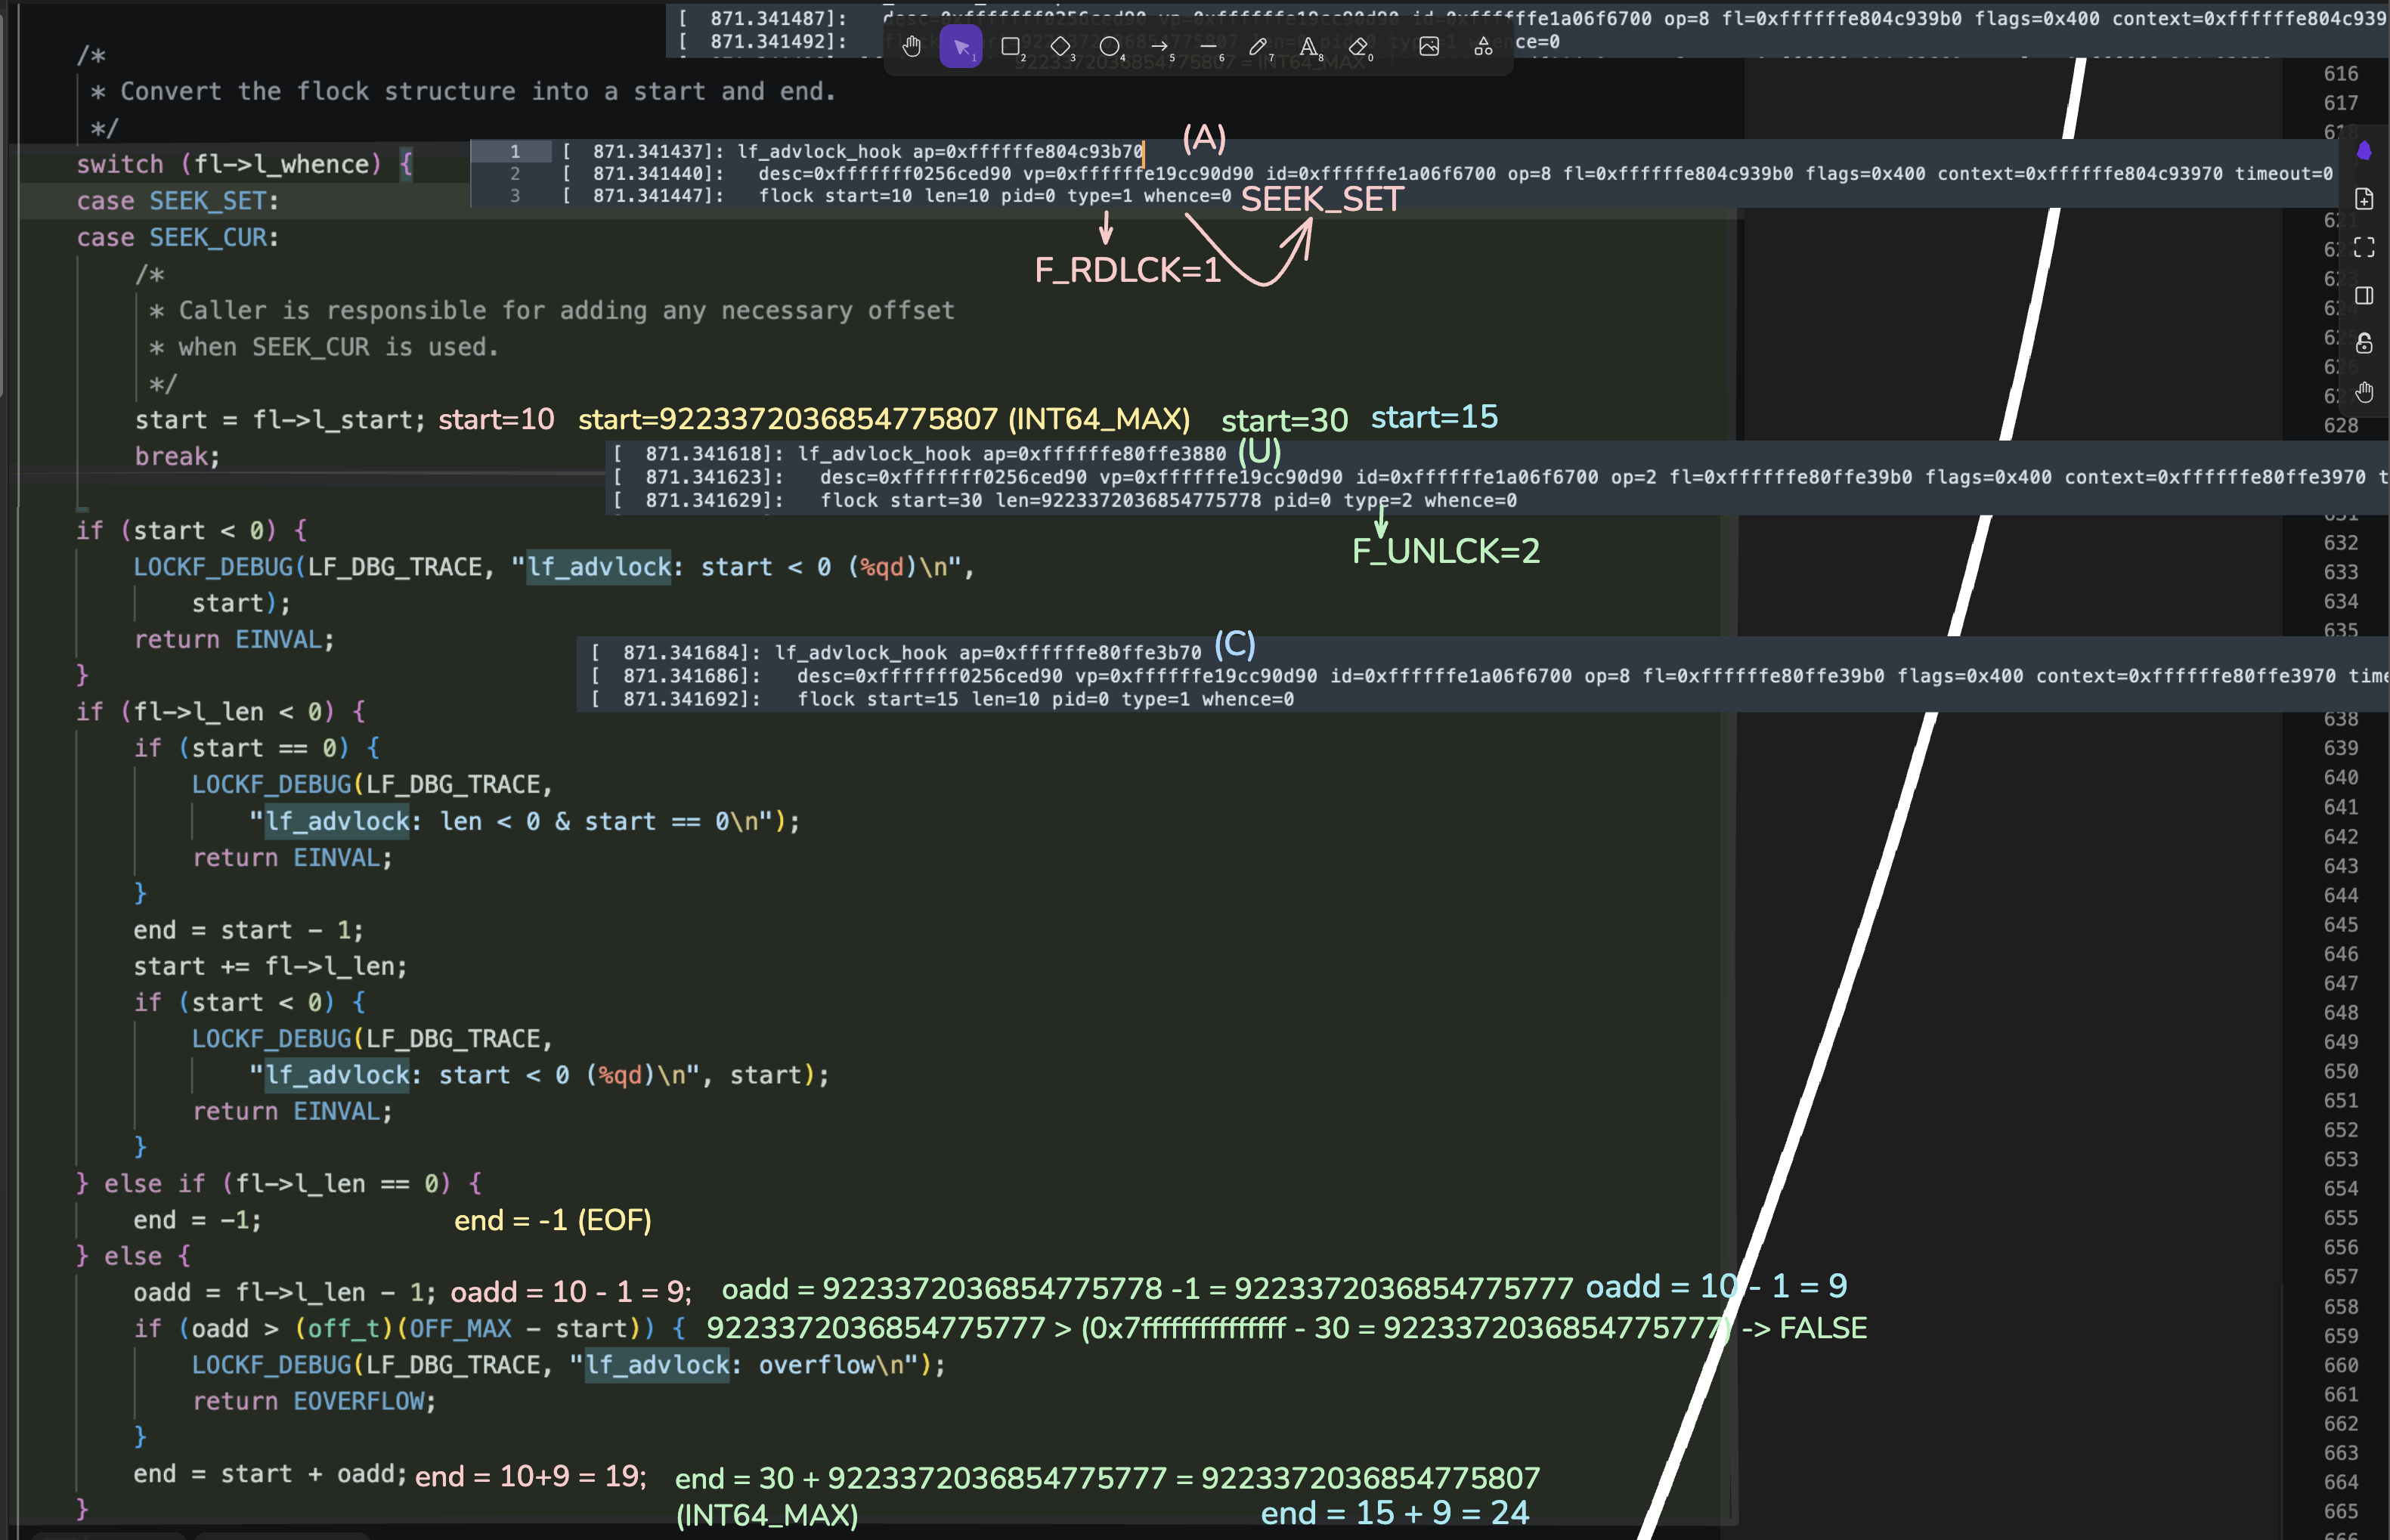Select the Ellipse shape tool

pyautogui.click(x=1109, y=46)
